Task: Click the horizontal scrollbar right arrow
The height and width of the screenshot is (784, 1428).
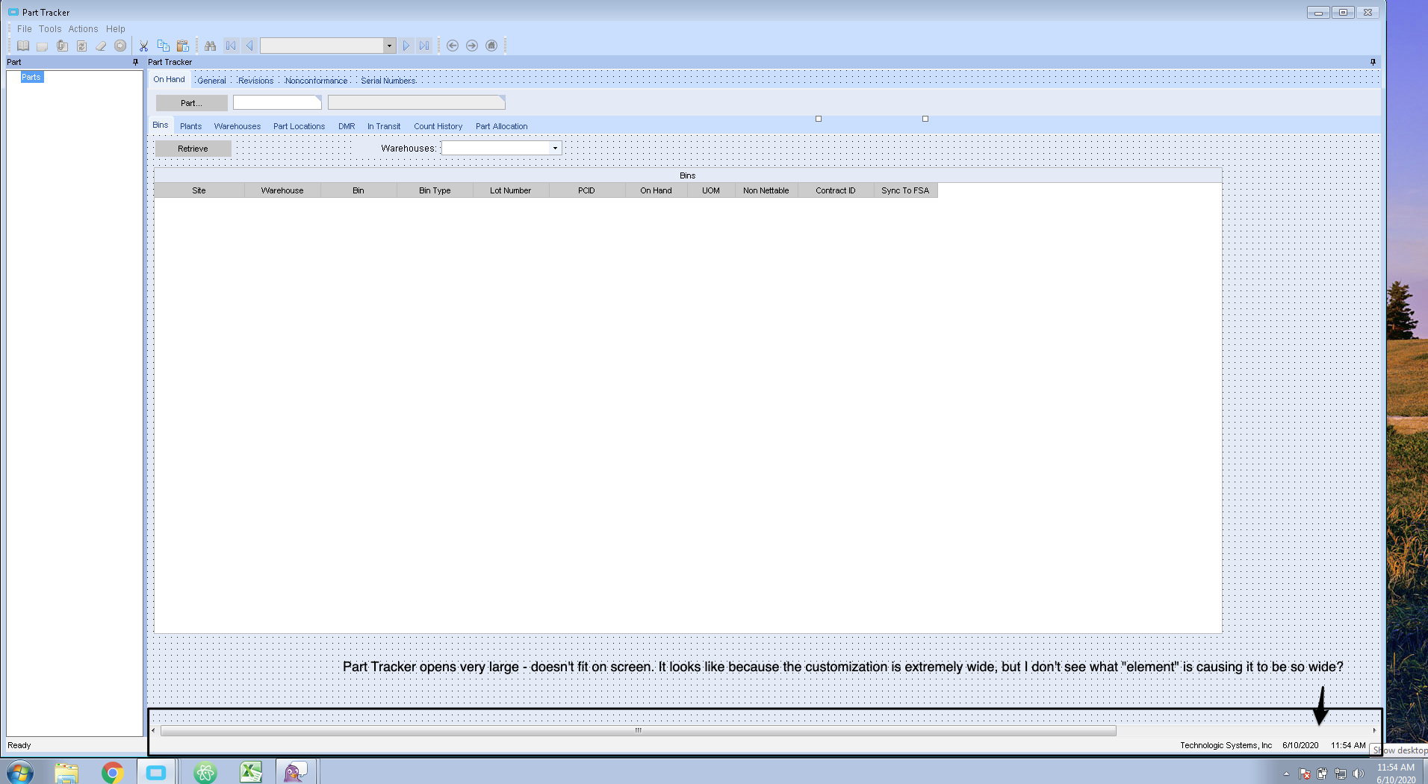Action: 1374,731
